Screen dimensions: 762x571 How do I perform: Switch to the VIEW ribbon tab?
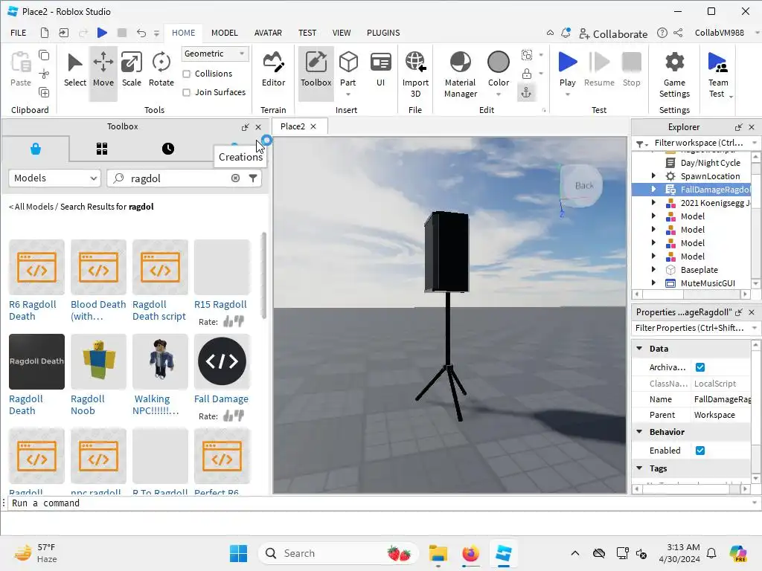pos(341,33)
